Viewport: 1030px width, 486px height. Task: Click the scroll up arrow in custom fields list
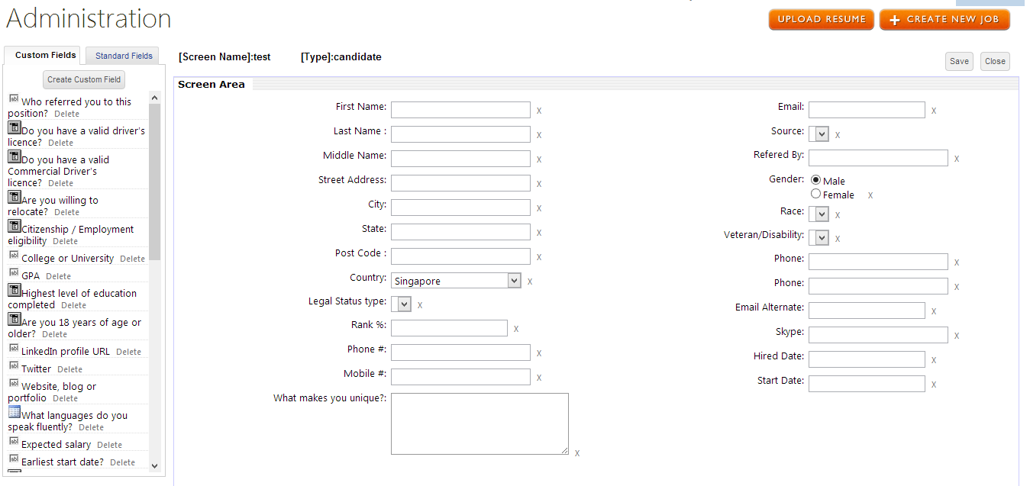pos(154,98)
